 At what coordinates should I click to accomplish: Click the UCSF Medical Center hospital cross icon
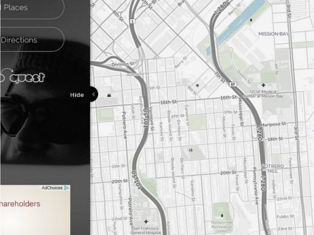[263, 77]
